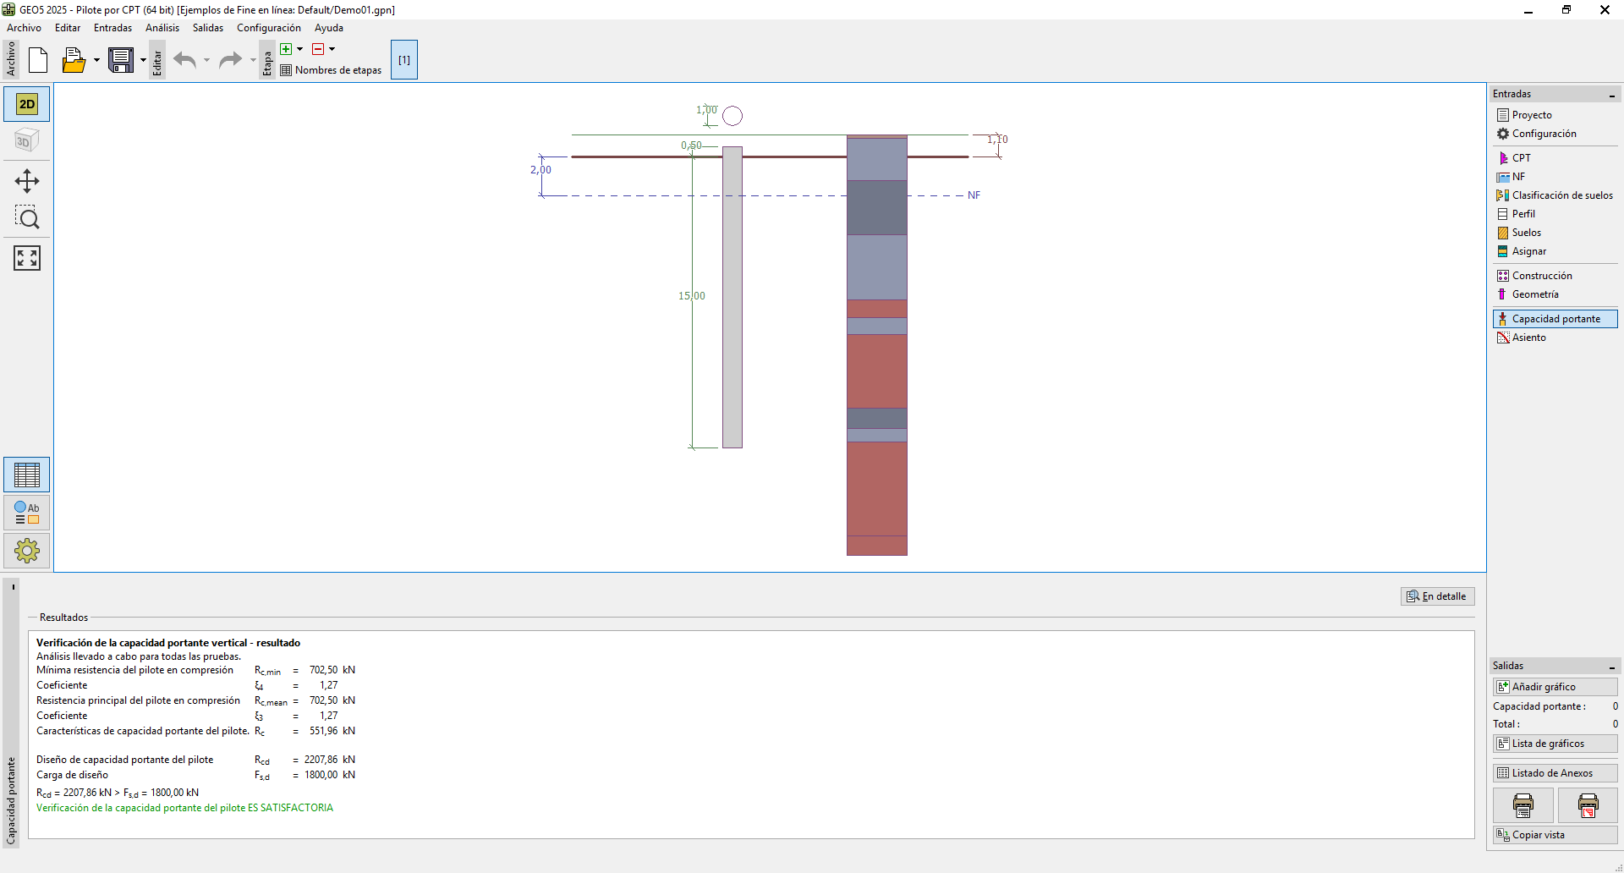Click the undo arrow icon

[184, 60]
